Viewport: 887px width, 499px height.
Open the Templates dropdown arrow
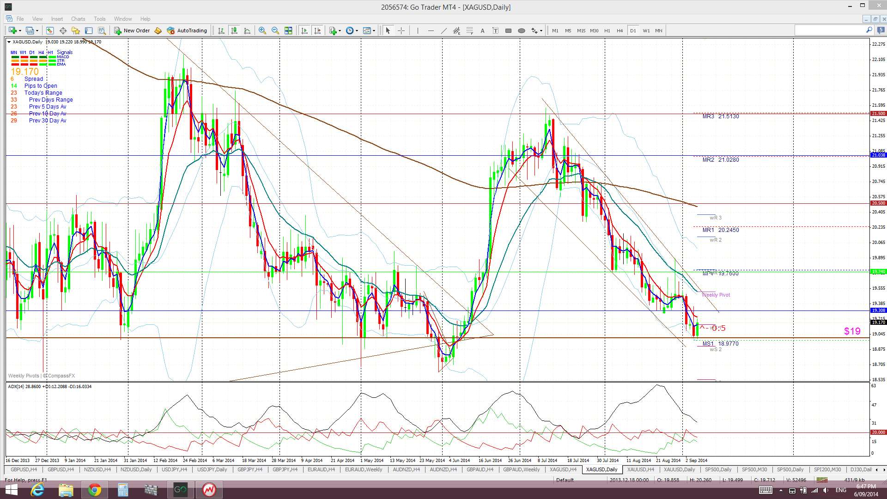[x=374, y=30]
